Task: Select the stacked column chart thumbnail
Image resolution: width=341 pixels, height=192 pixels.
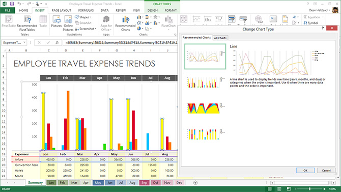Action: 205,134
